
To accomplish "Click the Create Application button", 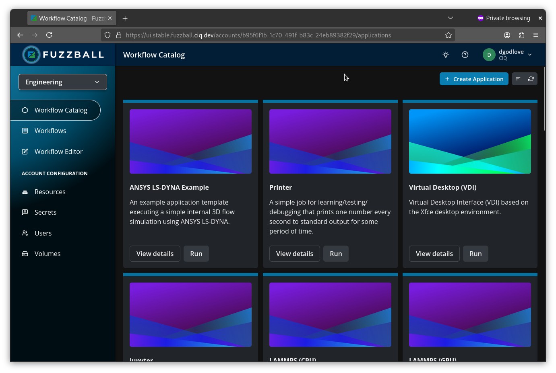I will (474, 79).
